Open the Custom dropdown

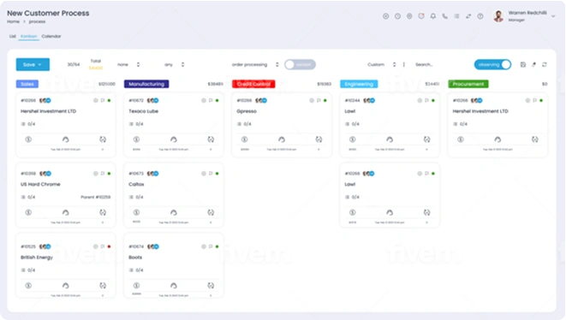pyautogui.click(x=382, y=64)
